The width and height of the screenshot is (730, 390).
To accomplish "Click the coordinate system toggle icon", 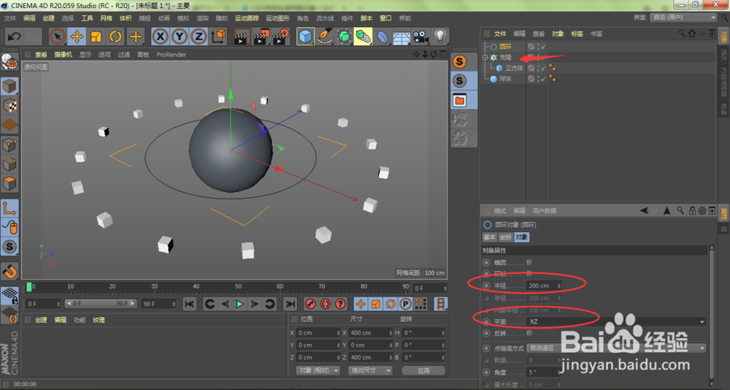I will (x=218, y=37).
